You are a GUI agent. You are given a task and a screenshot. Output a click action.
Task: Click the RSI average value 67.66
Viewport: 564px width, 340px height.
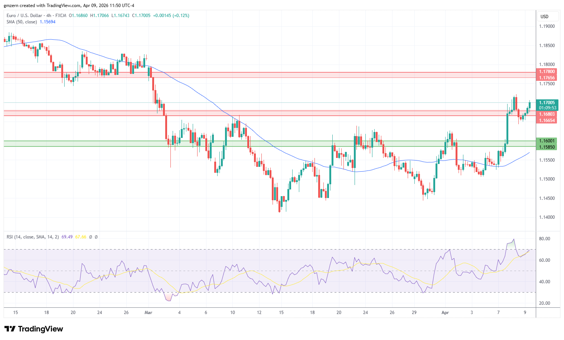[x=81, y=237]
